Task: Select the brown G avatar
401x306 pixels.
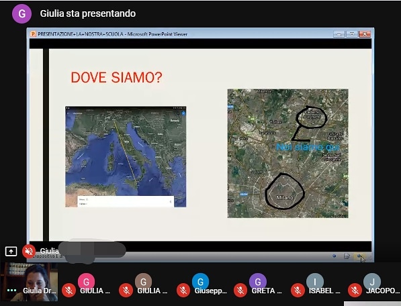Action: click(144, 282)
